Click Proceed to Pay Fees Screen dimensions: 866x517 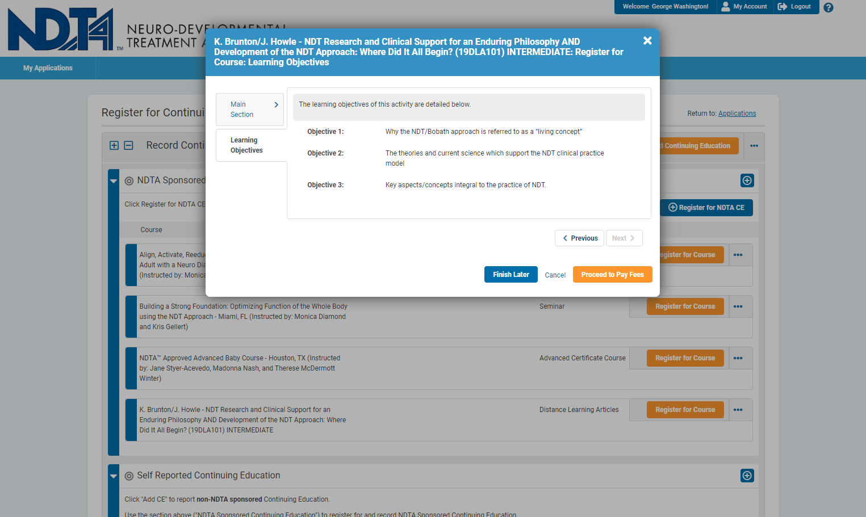(613, 275)
